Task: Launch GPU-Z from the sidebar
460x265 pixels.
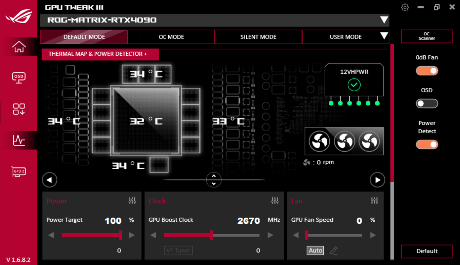Action: [x=19, y=171]
